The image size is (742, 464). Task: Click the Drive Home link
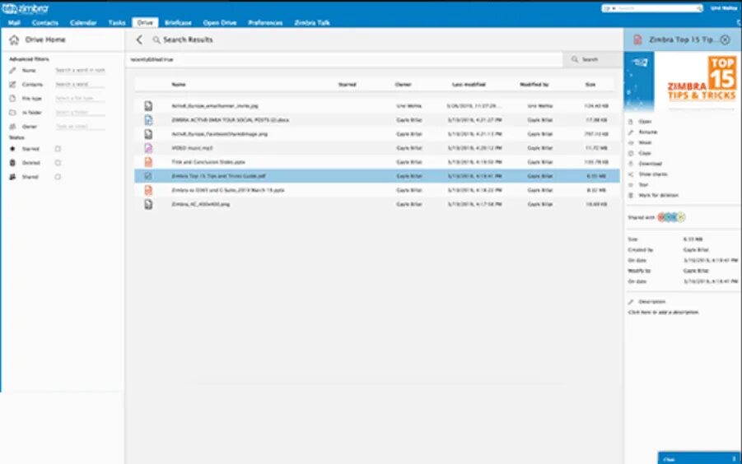45,39
